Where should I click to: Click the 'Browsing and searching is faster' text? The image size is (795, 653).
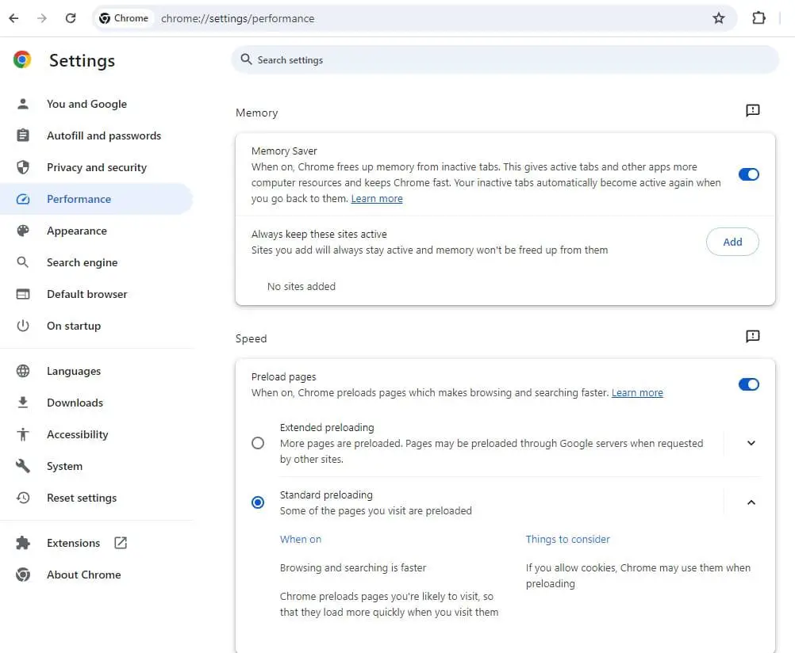pyautogui.click(x=353, y=567)
